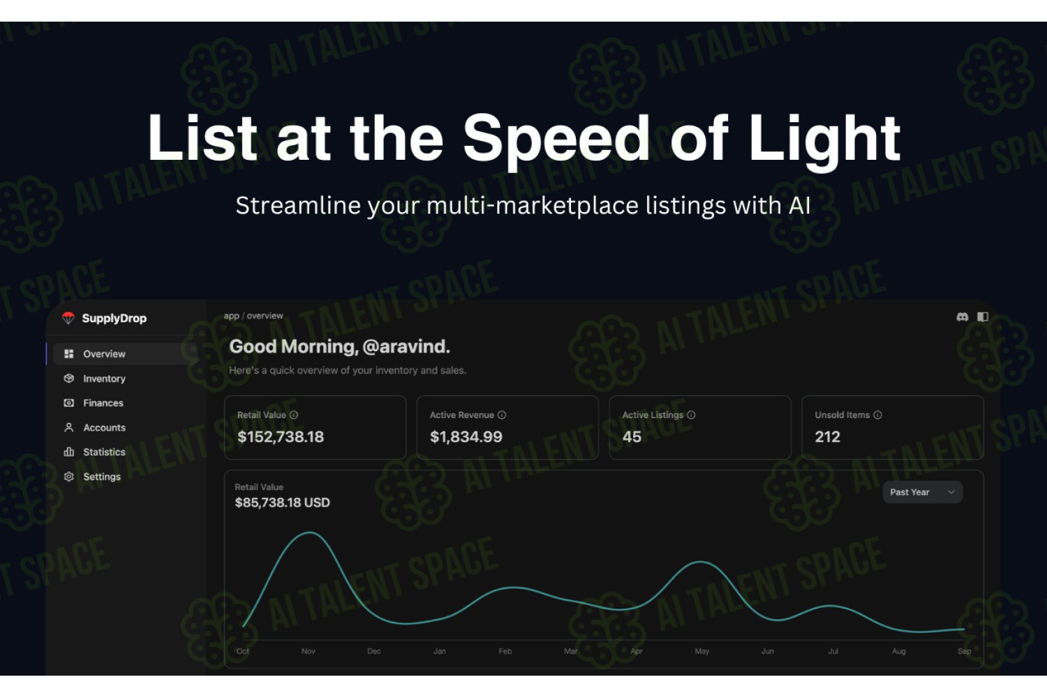Click info icon next to Active Revenue
The width and height of the screenshot is (1047, 698).
(502, 415)
